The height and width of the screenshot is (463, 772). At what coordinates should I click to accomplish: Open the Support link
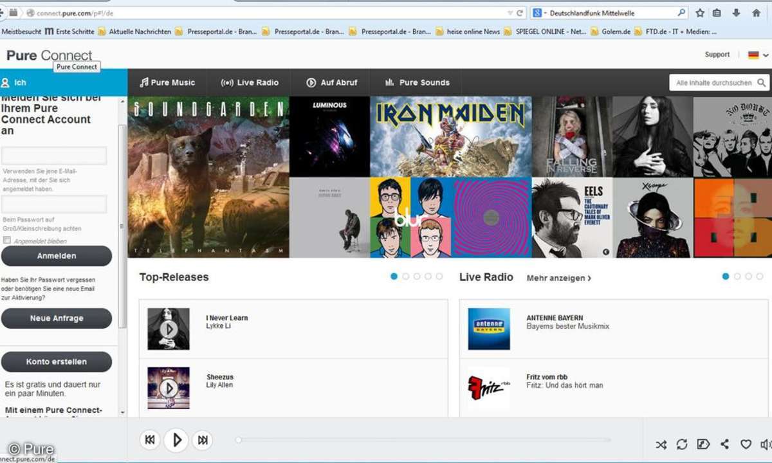(x=717, y=55)
